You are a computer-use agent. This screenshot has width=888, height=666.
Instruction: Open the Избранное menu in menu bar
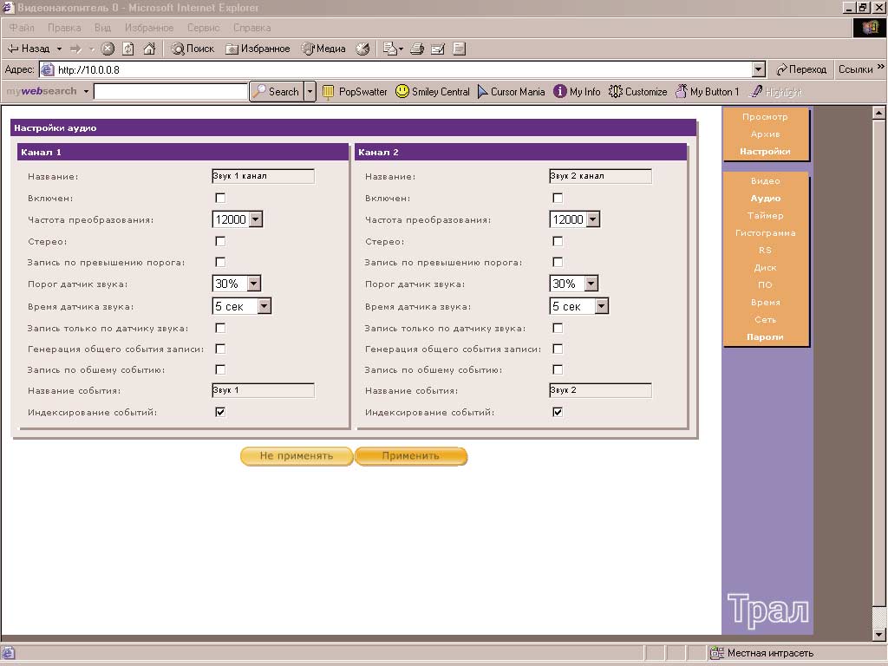click(x=148, y=28)
